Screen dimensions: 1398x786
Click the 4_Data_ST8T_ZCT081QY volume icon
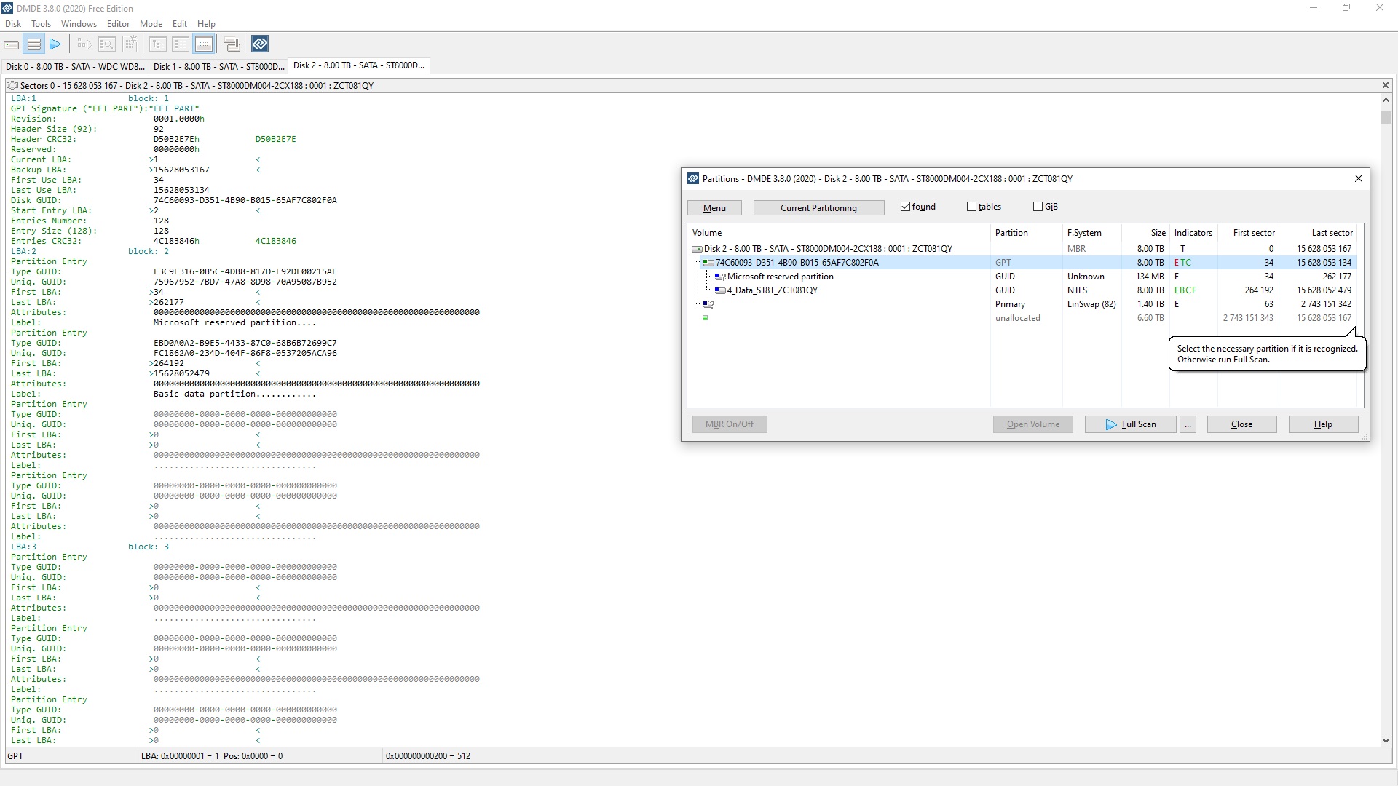click(x=720, y=290)
